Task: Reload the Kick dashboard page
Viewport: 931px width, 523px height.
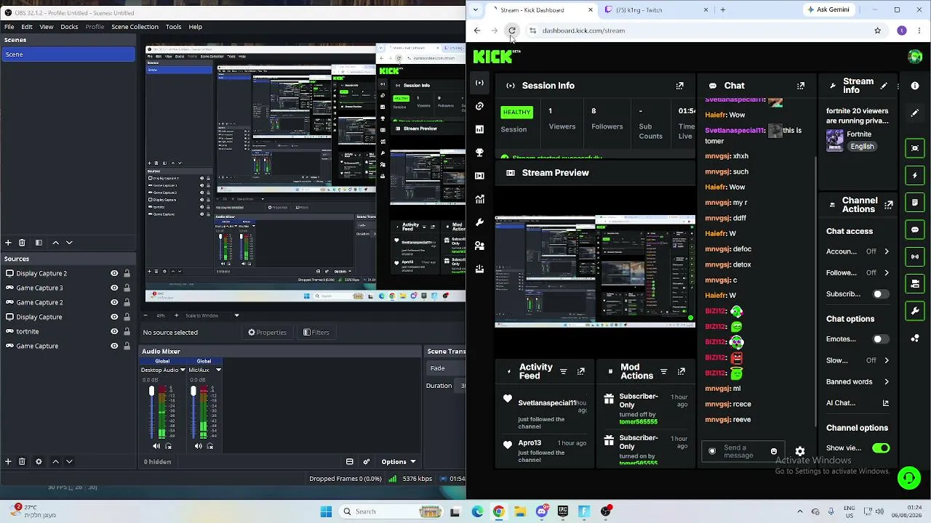Action: [512, 31]
